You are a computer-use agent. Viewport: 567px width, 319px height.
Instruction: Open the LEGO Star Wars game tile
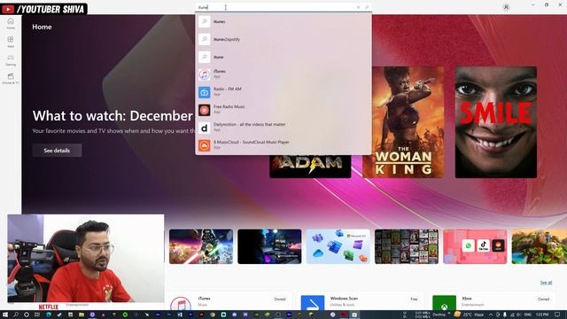click(201, 246)
